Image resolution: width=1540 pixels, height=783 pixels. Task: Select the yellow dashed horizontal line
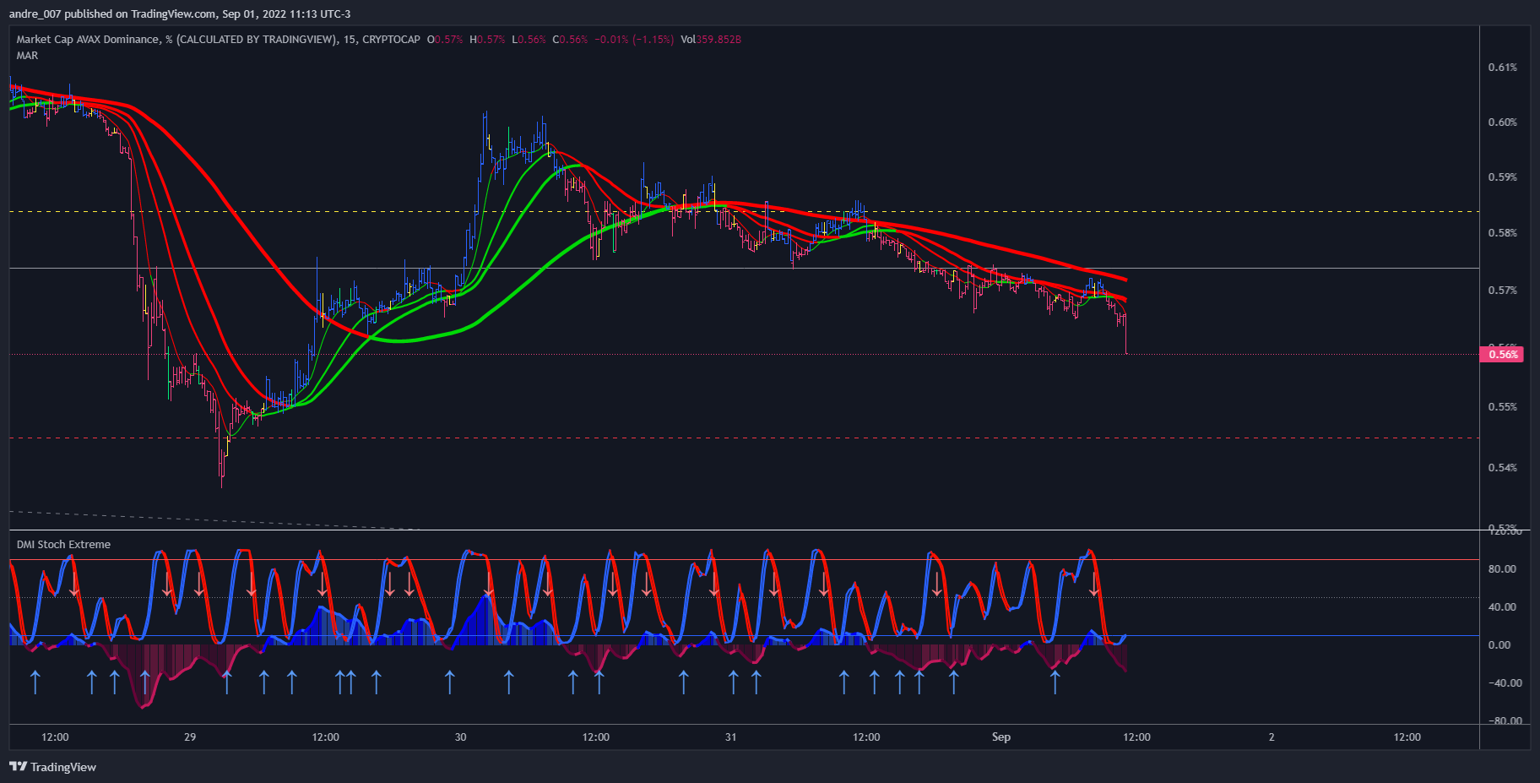click(x=743, y=211)
